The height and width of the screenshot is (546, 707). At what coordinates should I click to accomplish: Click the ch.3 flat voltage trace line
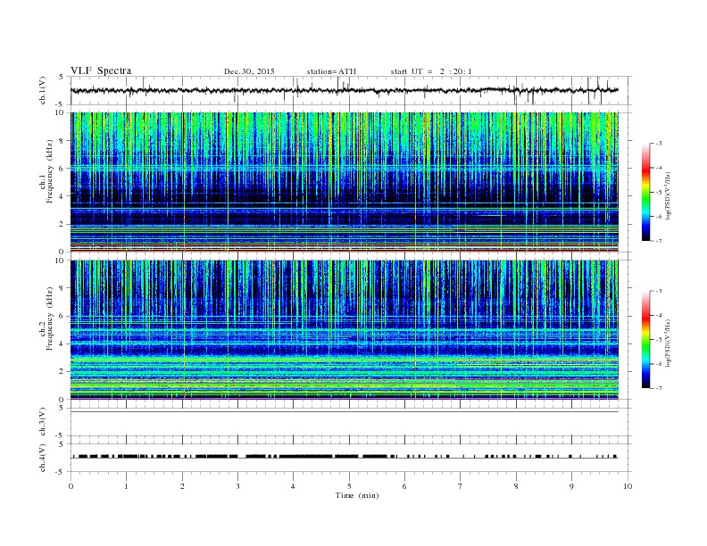[x=344, y=412]
